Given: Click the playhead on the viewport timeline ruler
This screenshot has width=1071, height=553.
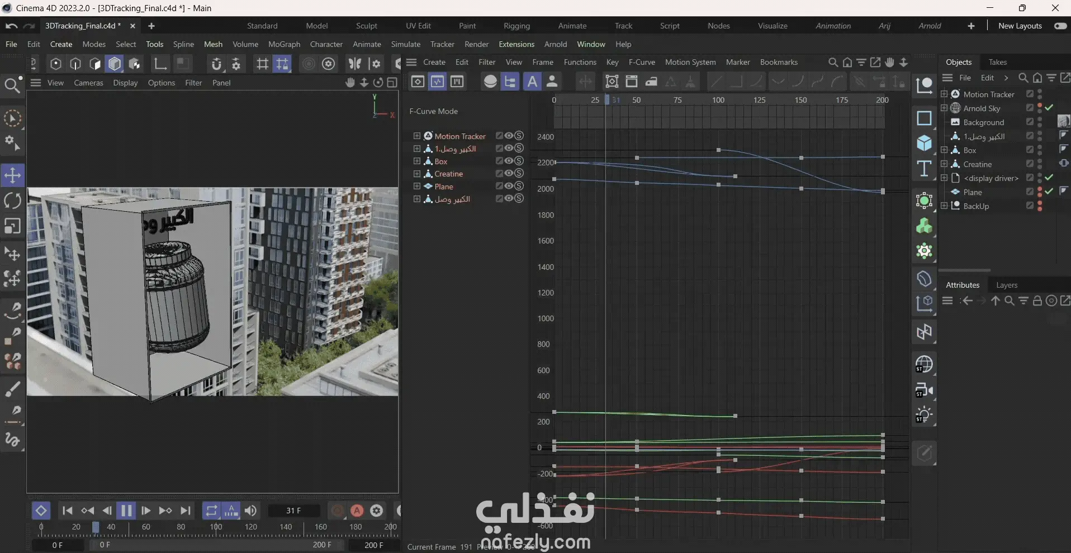Looking at the screenshot, I should click(96, 527).
